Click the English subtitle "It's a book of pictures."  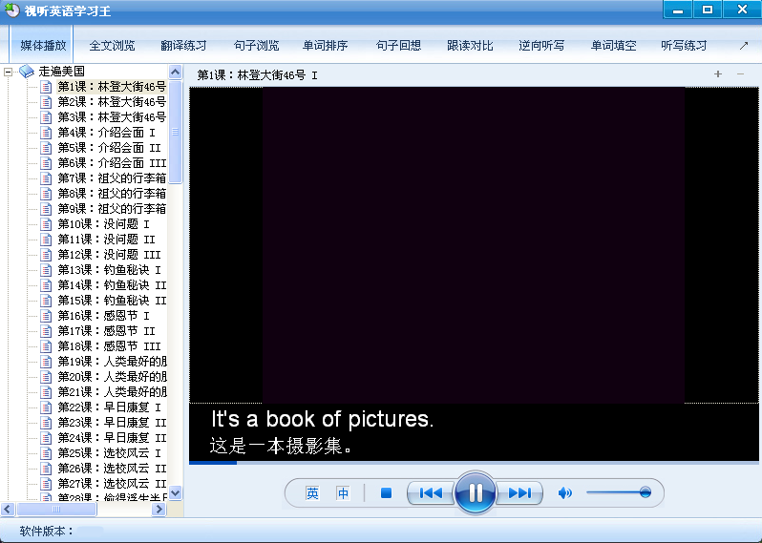322,419
